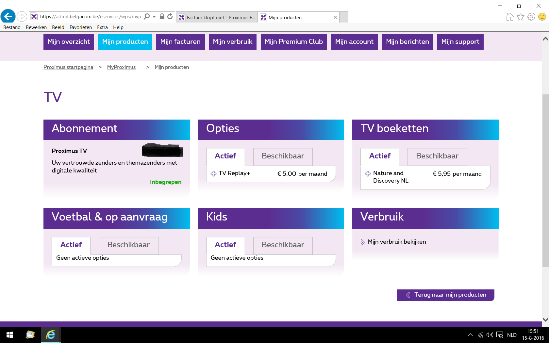This screenshot has height=343, width=549.
Task: Open the Beeld menu
Action: [58, 27]
